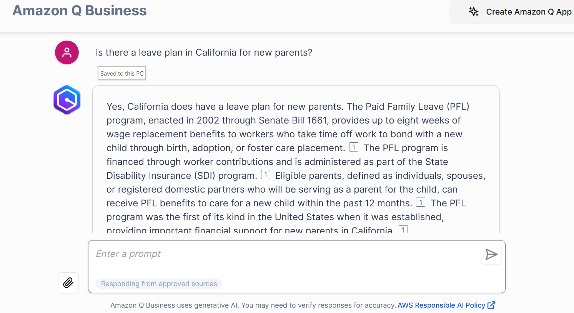The width and height of the screenshot is (574, 313).
Task: Click the Amazon Q Business title text
Action: point(80,10)
